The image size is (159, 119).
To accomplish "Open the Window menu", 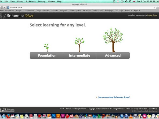I will pos(51,1).
